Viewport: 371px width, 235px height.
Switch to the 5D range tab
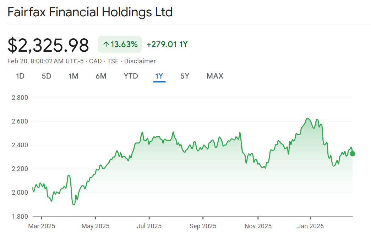[47, 76]
